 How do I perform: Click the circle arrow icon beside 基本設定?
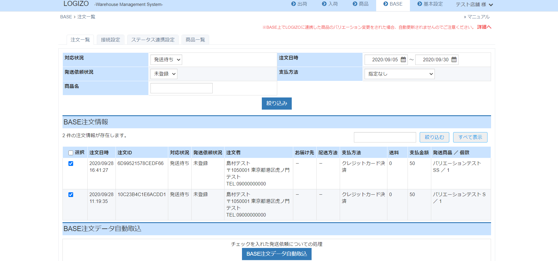pos(420,4)
